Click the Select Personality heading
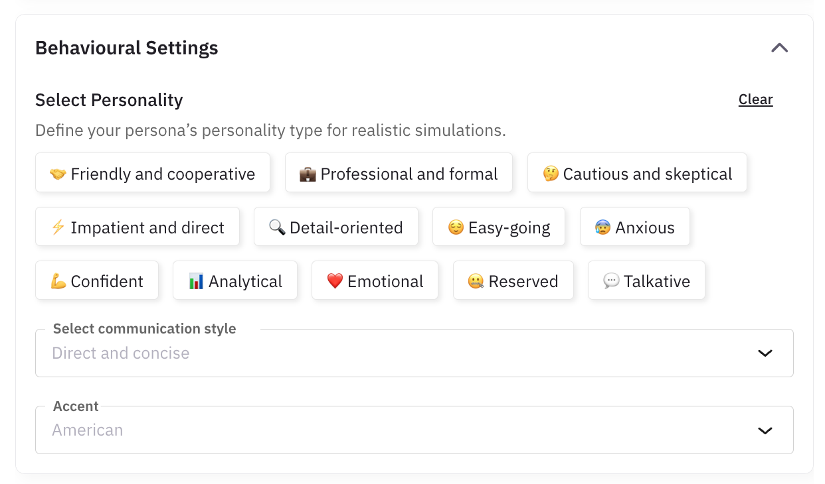 pos(109,99)
